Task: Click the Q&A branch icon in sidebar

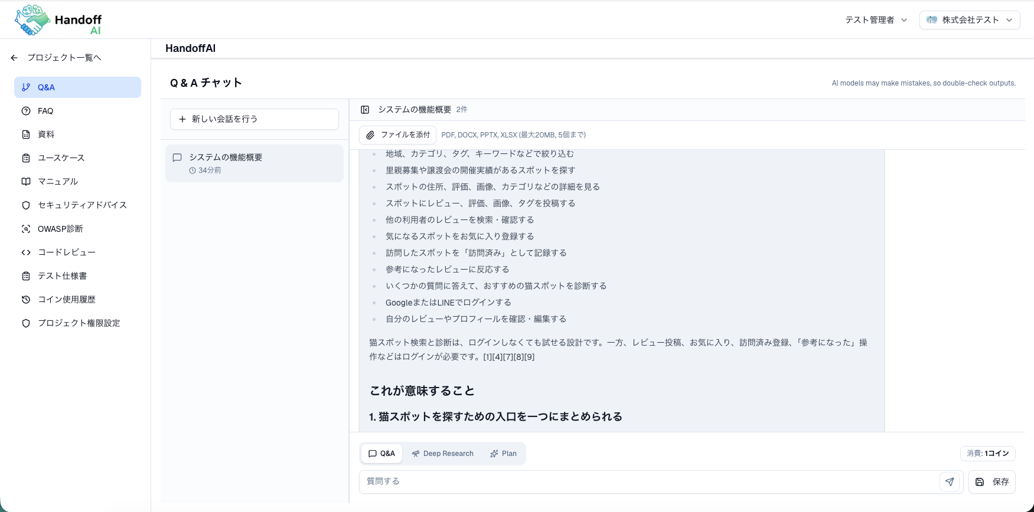Action: point(26,87)
